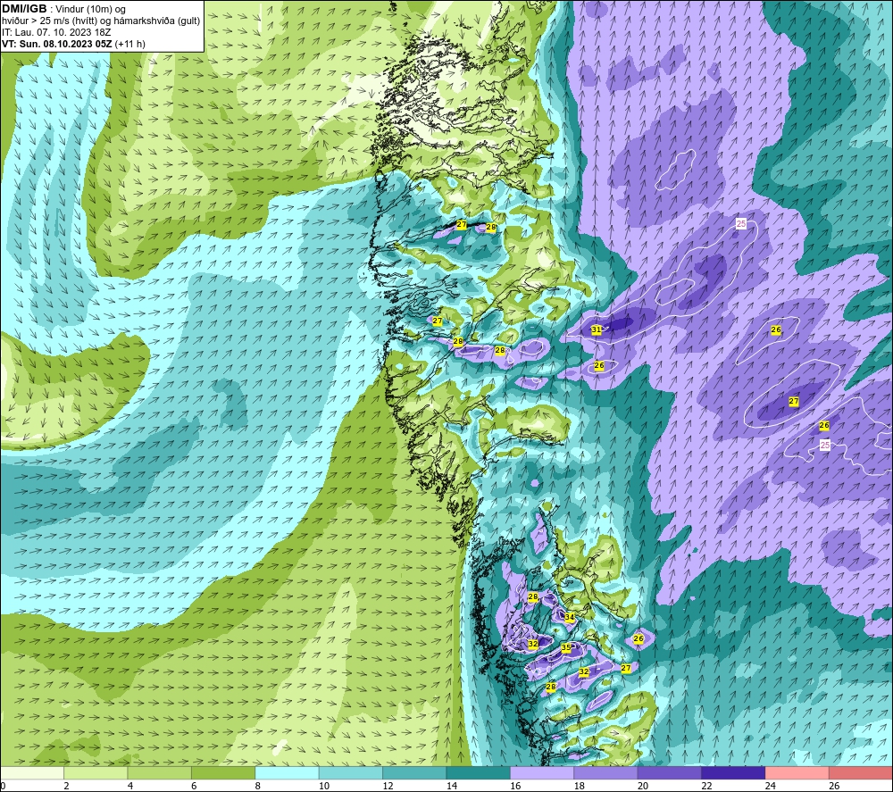The height and width of the screenshot is (792, 893).
Task: Select the 20–22 m/s violet scale swatch
Action: [670, 773]
